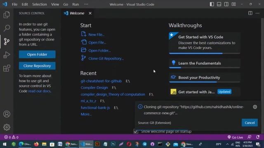The height and width of the screenshot is (148, 264).
Task: Click the Open Folder button in side bar
Action: [37, 54]
